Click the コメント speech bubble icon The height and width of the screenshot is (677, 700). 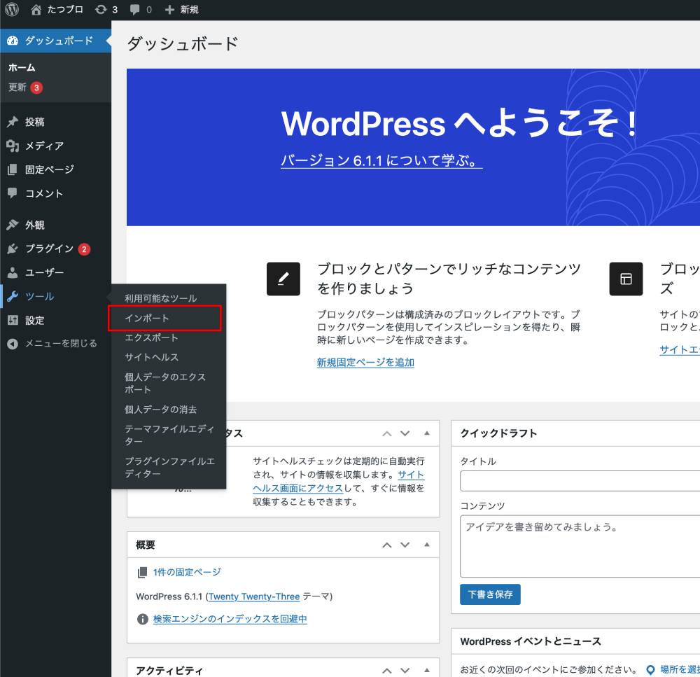(13, 193)
